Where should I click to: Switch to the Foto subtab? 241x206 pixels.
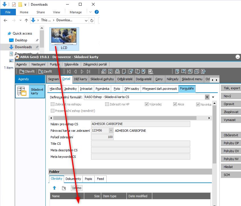pyautogui.click(x=117, y=89)
